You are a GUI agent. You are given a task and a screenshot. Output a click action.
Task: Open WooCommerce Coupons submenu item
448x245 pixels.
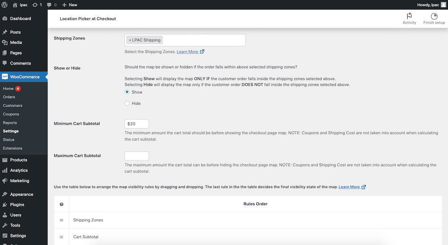(x=11, y=114)
